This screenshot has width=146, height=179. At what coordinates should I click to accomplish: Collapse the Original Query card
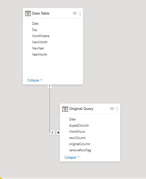72,158
